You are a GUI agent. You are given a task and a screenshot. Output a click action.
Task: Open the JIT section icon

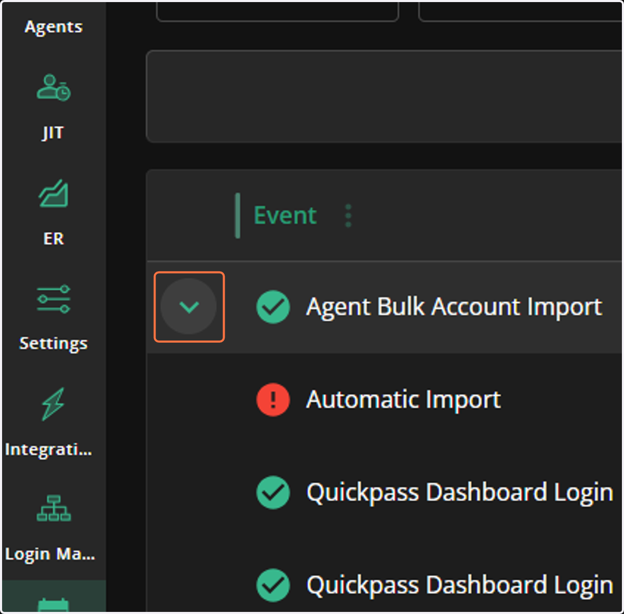pyautogui.click(x=54, y=88)
